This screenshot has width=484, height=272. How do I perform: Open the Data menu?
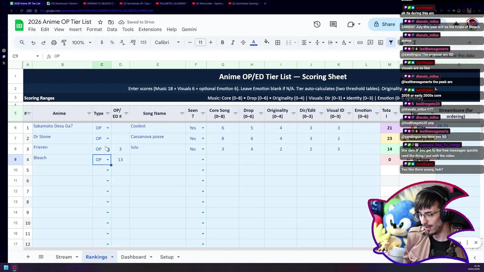[112, 29]
